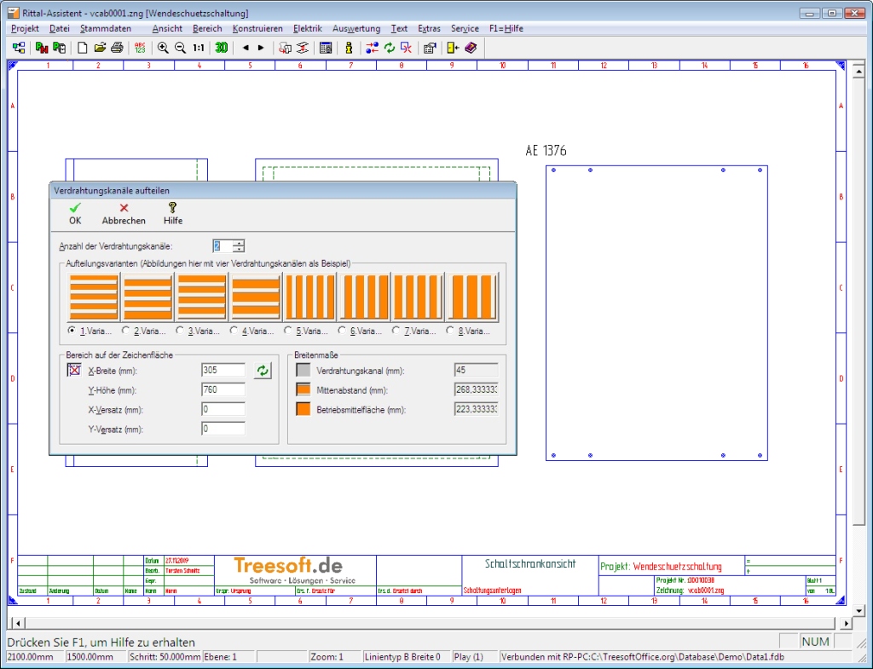Switch to the green 3D view

(221, 48)
